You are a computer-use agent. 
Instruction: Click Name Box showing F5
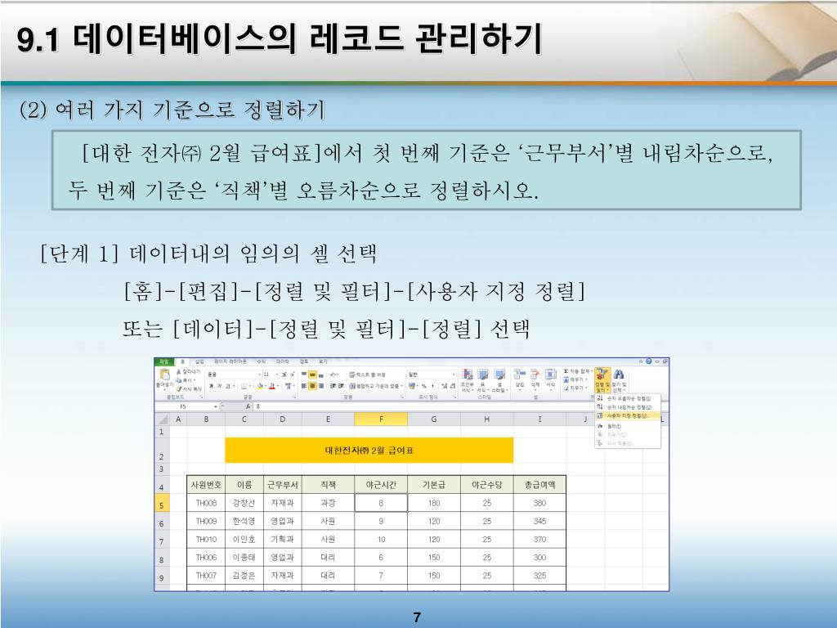pos(185,407)
